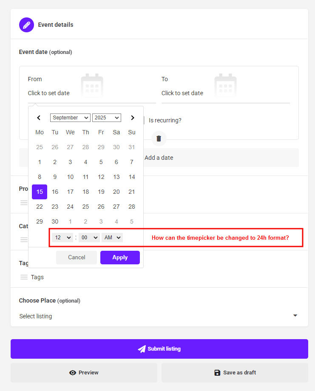Click the To calendar icon

pos(225,85)
